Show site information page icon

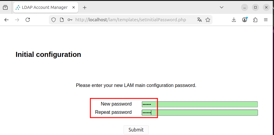coord(62,20)
